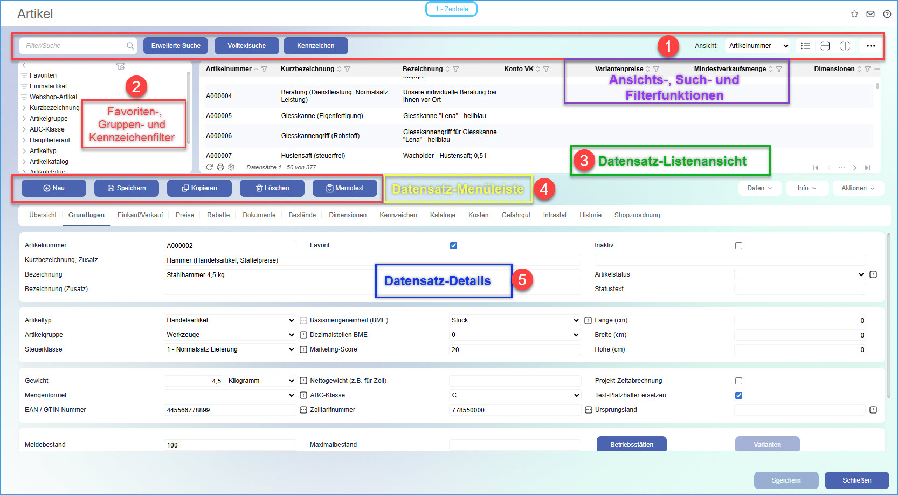Click the Erweiterte Suche button
898x495 pixels.
[x=176, y=46]
